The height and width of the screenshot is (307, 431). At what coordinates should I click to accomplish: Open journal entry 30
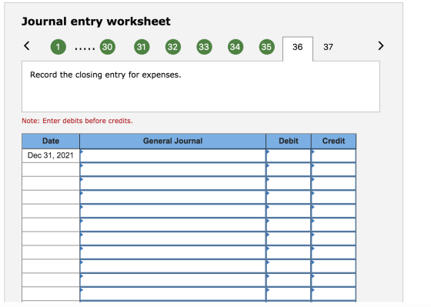(108, 47)
